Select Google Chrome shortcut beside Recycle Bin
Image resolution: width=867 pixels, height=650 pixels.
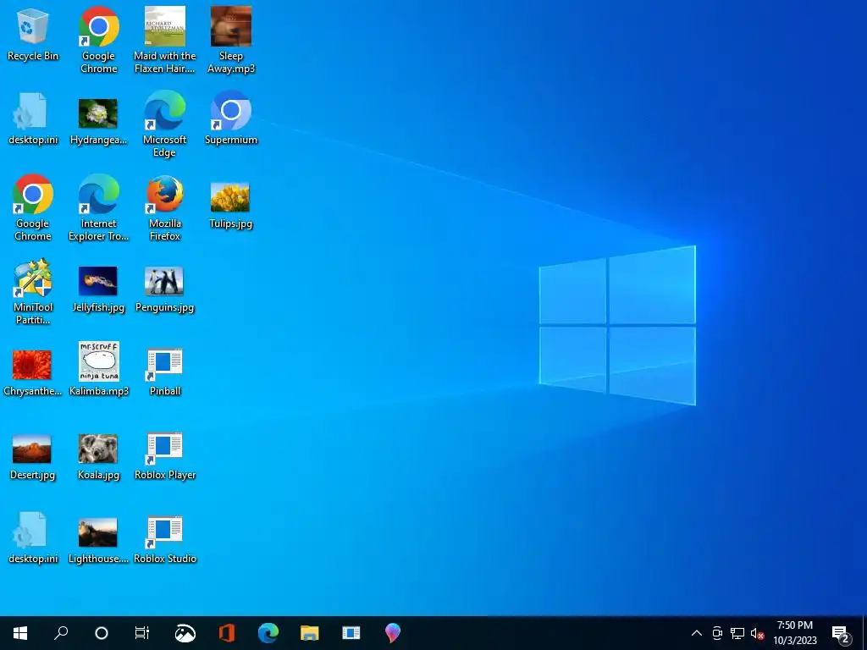98,40
